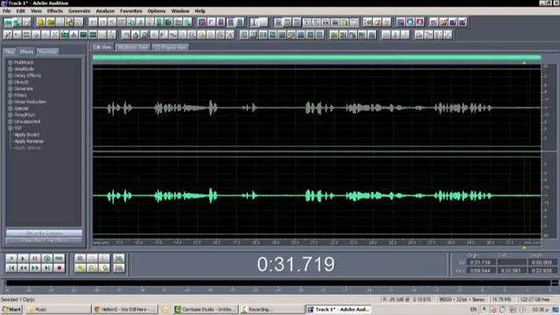Toggle the Group By Category button
Screen dimensions: 560x315
pyautogui.click(x=44, y=233)
